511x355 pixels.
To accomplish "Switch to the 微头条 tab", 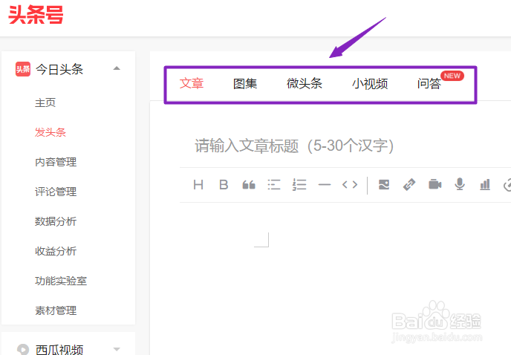I will coord(305,83).
